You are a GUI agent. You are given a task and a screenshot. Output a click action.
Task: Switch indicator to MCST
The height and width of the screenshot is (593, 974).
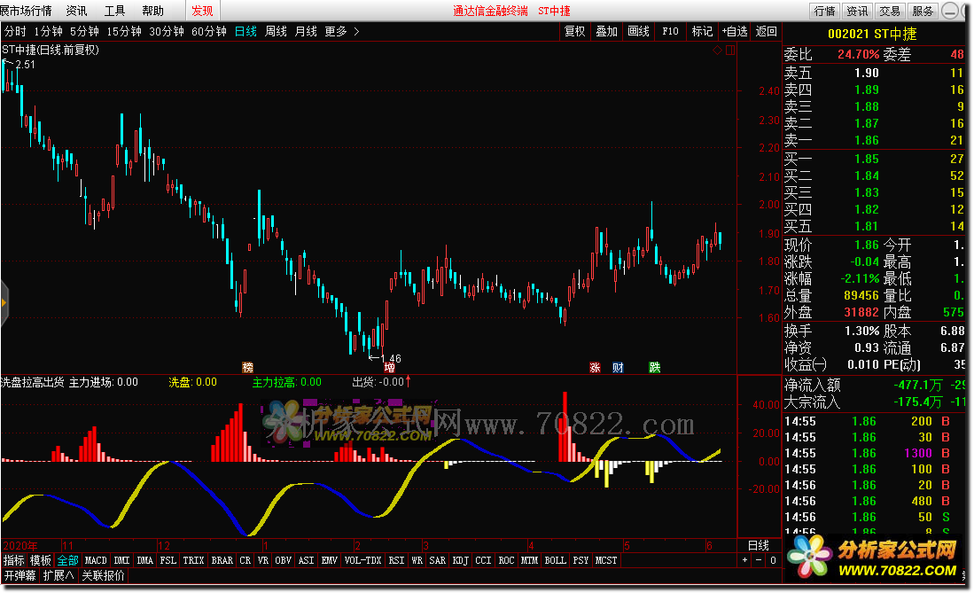[606, 560]
